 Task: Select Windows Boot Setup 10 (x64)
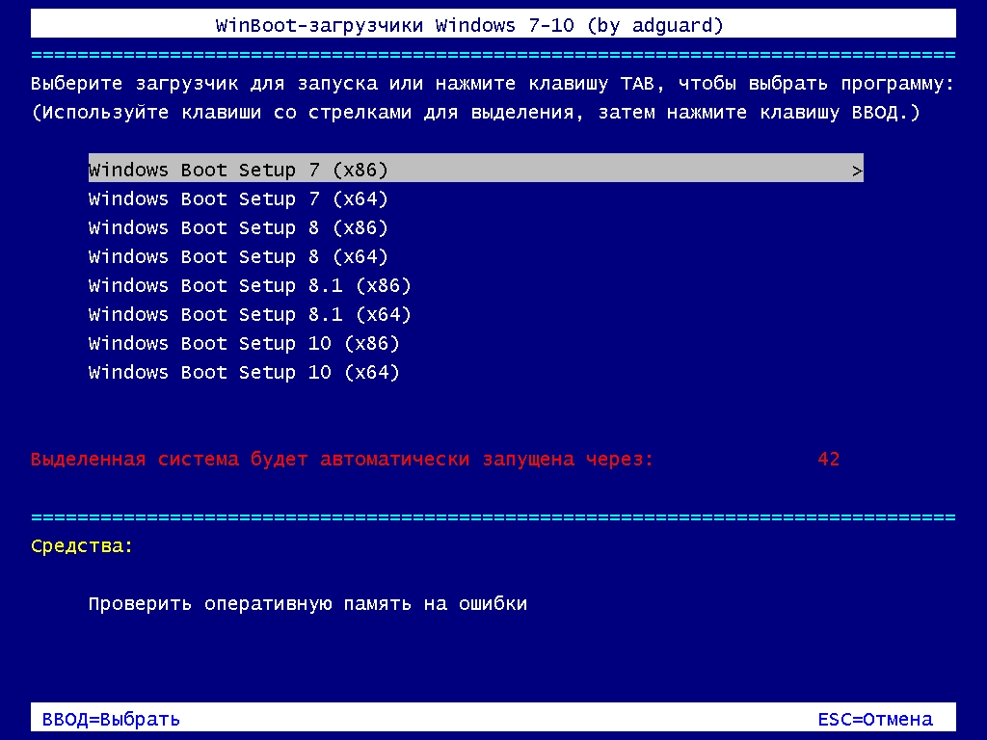[x=244, y=373]
